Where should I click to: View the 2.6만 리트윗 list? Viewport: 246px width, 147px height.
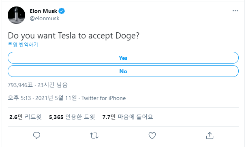pos(26,117)
